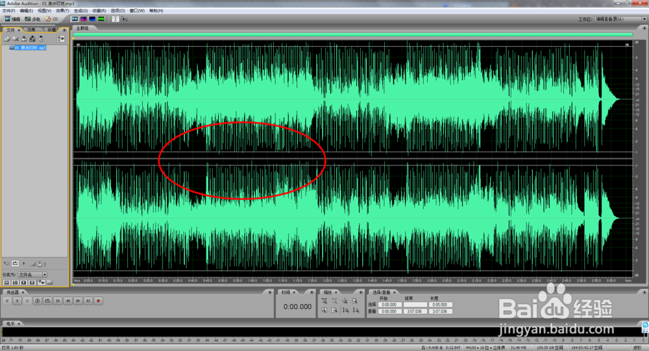Click the Pause button in transport

pyautogui.click(x=27, y=301)
